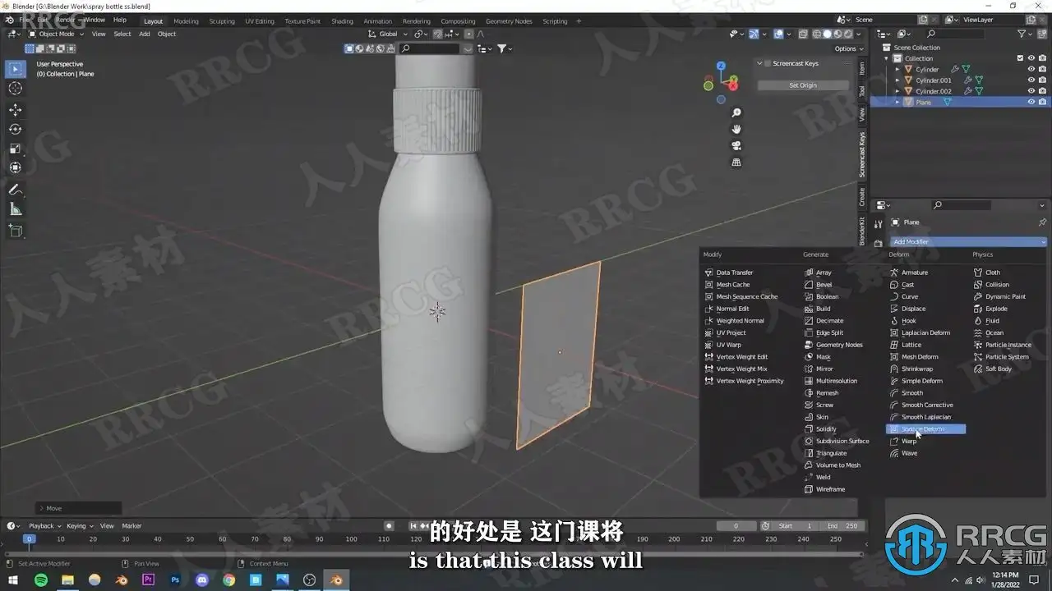Select the Scale tool
Screen dimensions: 1052x591
click(16, 149)
